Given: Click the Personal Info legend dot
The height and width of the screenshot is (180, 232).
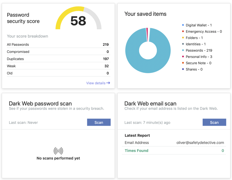Looking at the screenshot, I should [x=183, y=57].
